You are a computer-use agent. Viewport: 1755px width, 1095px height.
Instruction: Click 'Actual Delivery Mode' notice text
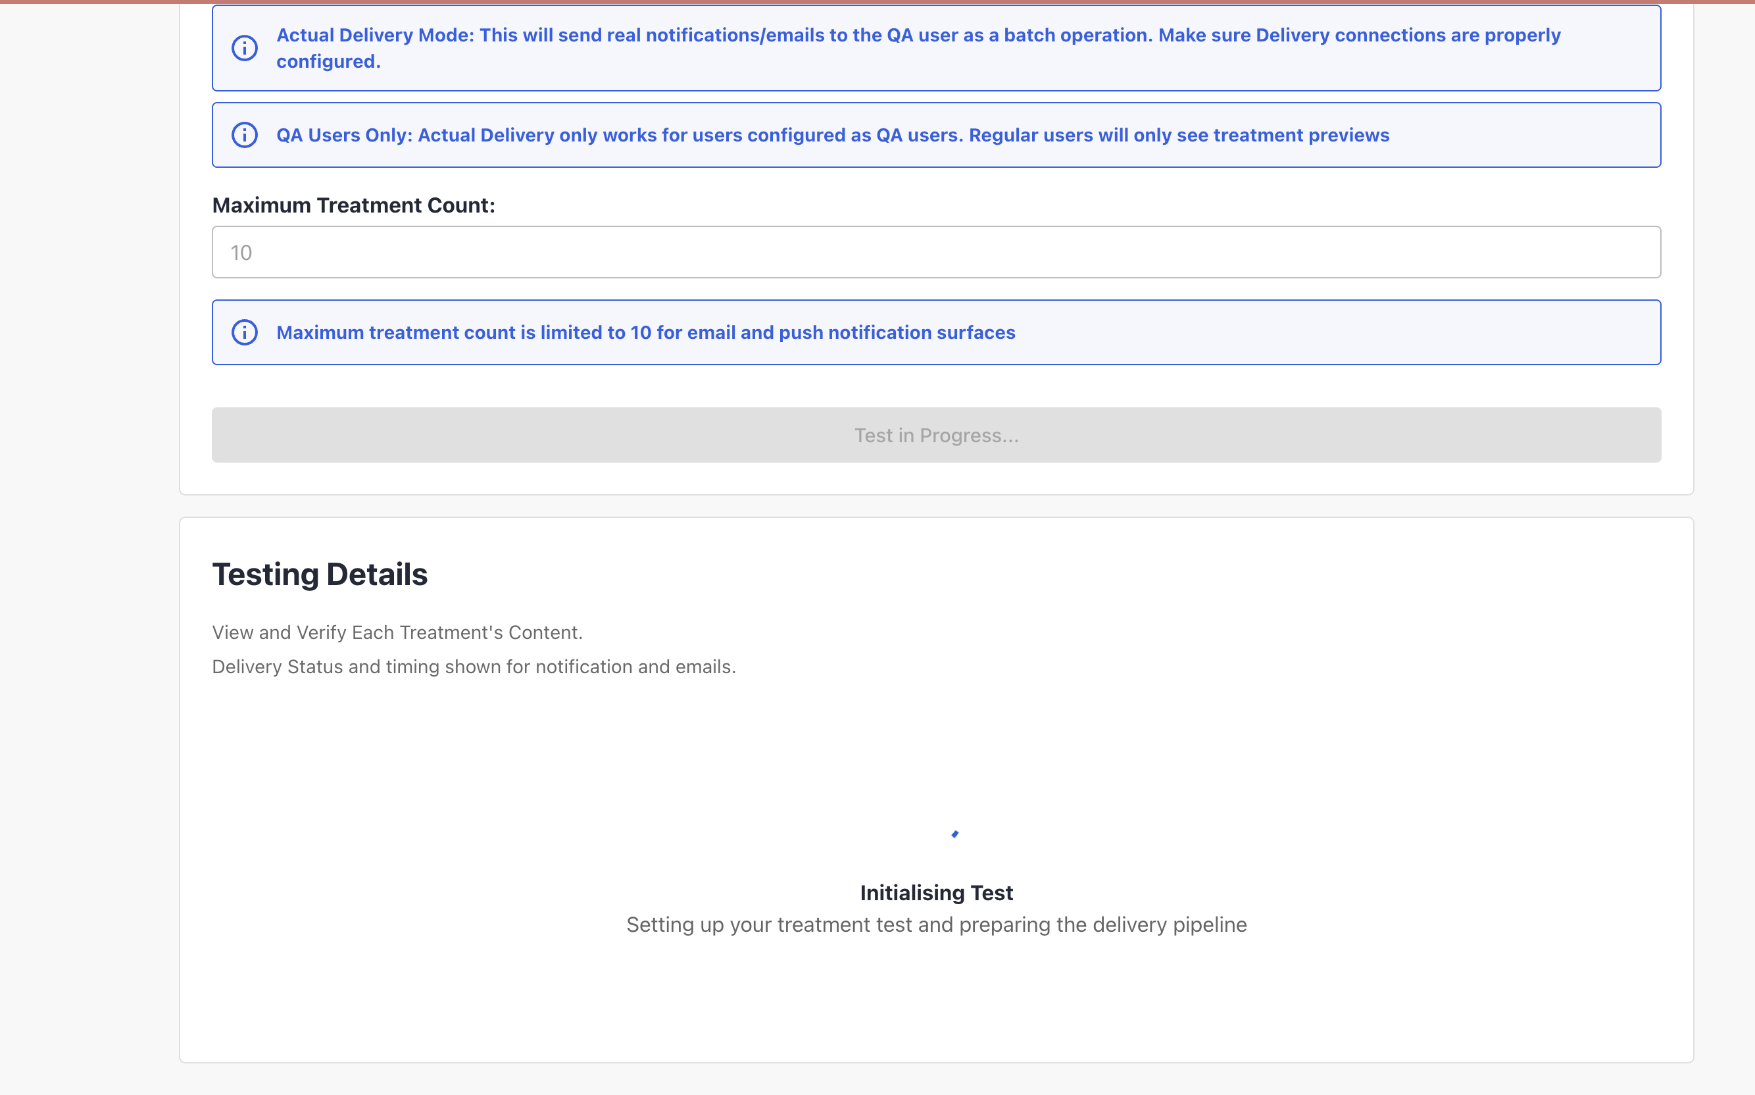(918, 49)
